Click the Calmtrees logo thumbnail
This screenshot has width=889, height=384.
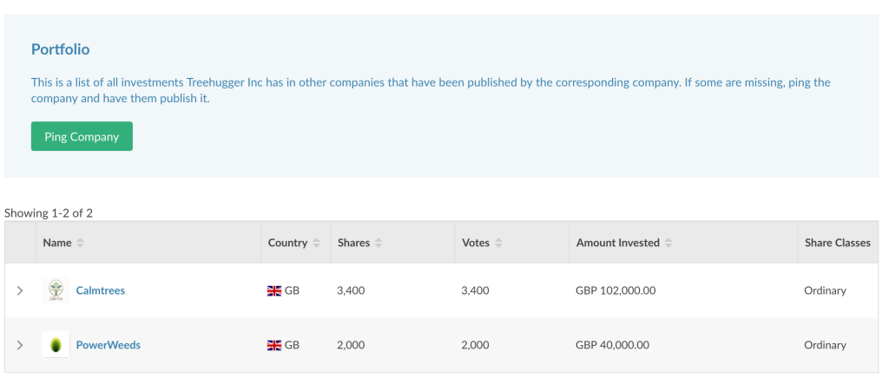[56, 290]
